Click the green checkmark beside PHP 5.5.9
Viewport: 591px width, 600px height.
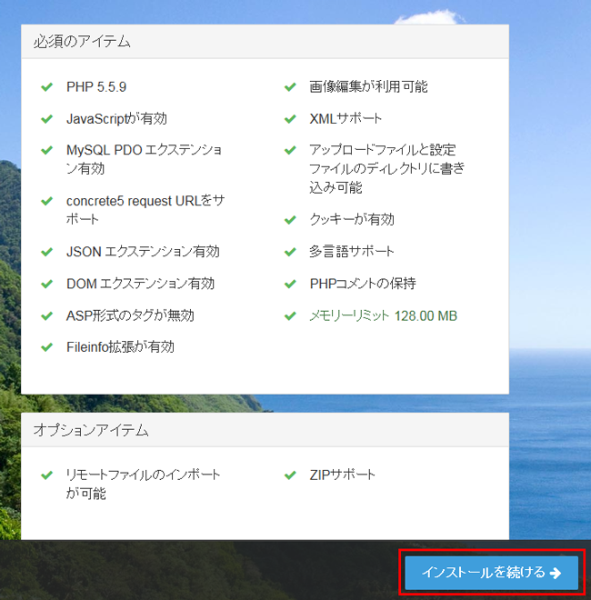(x=46, y=87)
